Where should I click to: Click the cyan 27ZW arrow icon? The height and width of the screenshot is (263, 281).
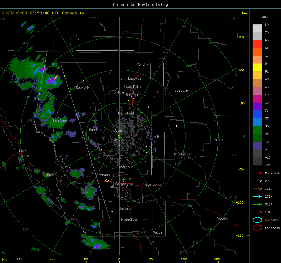tap(257, 197)
